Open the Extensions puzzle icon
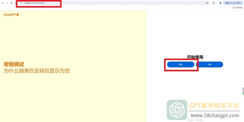The height and width of the screenshot is (122, 244). (x=214, y=3)
